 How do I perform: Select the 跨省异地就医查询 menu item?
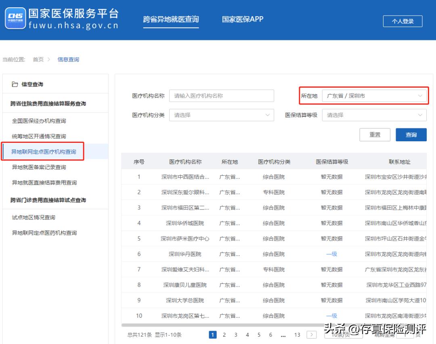(x=171, y=19)
